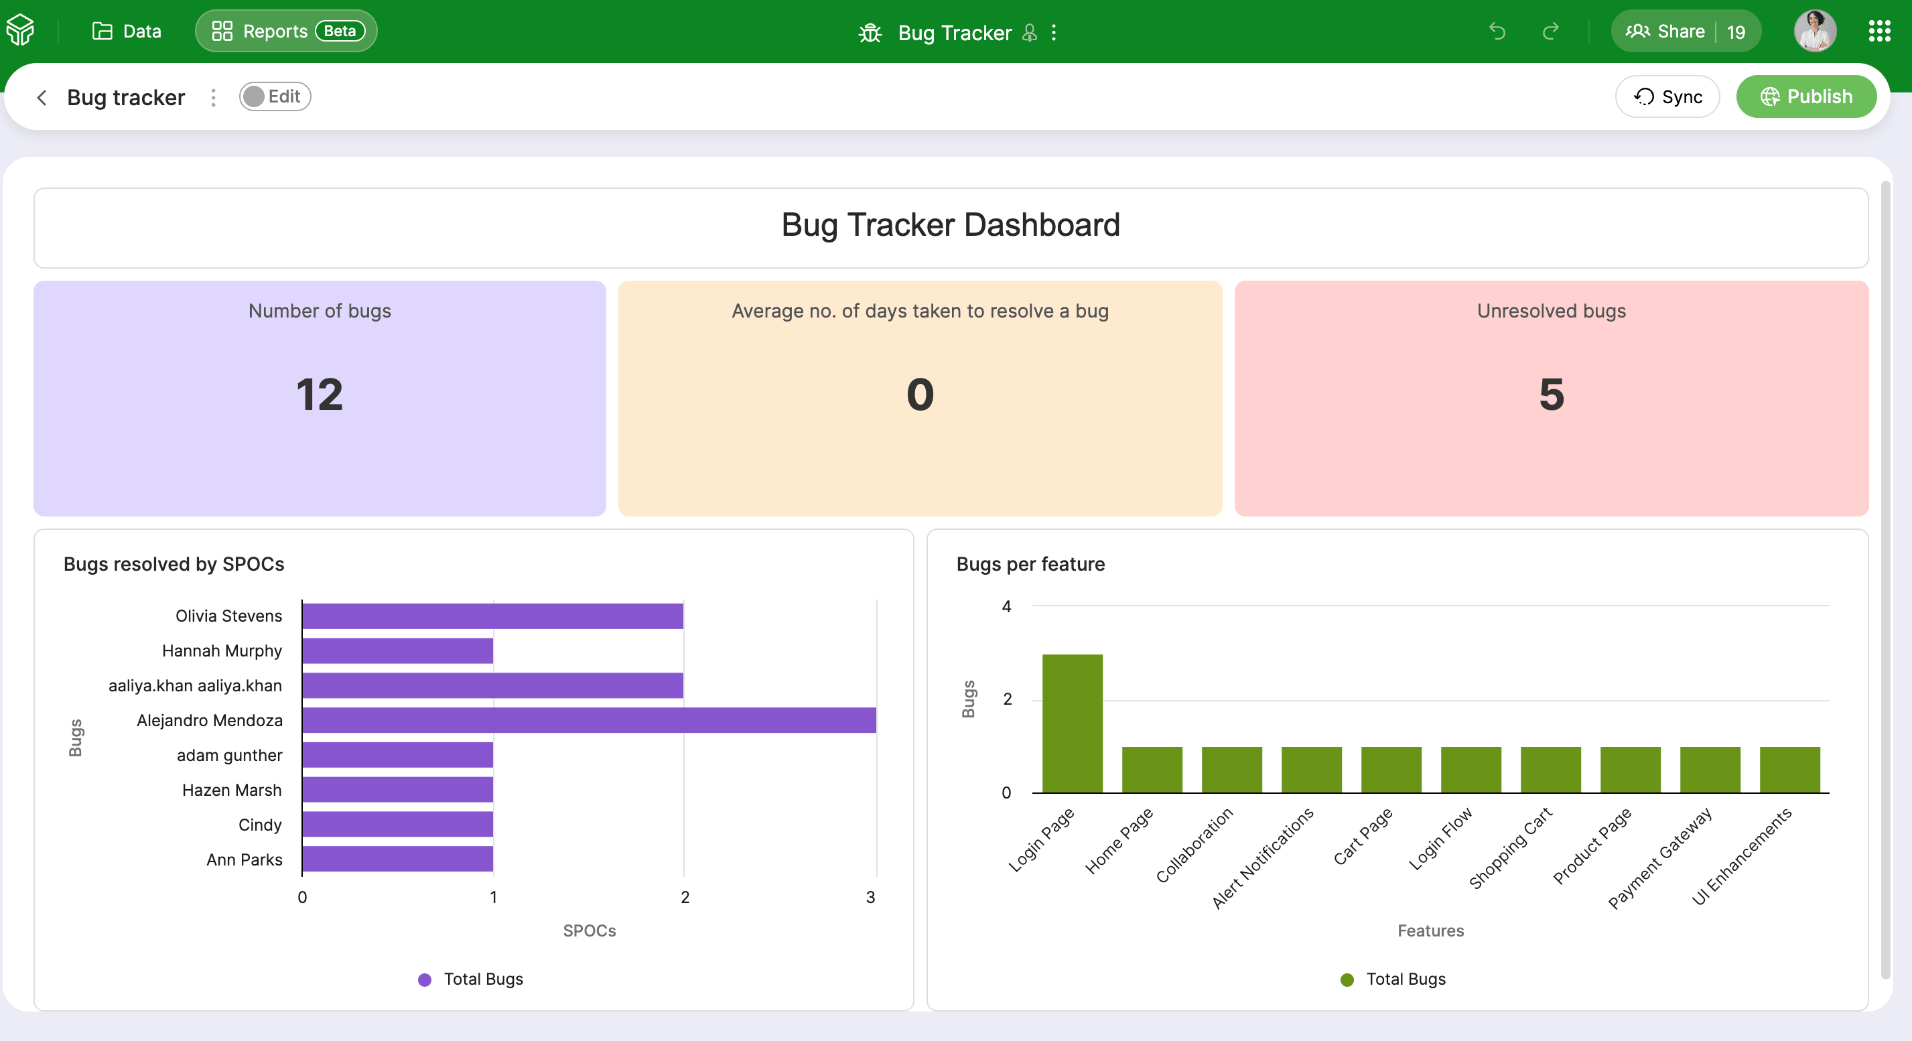Toggle the Edit mode switch
The image size is (1912, 1041).
pyautogui.click(x=275, y=96)
